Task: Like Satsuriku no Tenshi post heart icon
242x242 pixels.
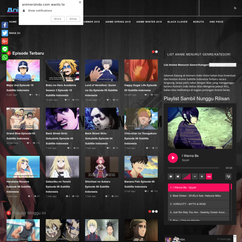Action: [x=67, y=196]
